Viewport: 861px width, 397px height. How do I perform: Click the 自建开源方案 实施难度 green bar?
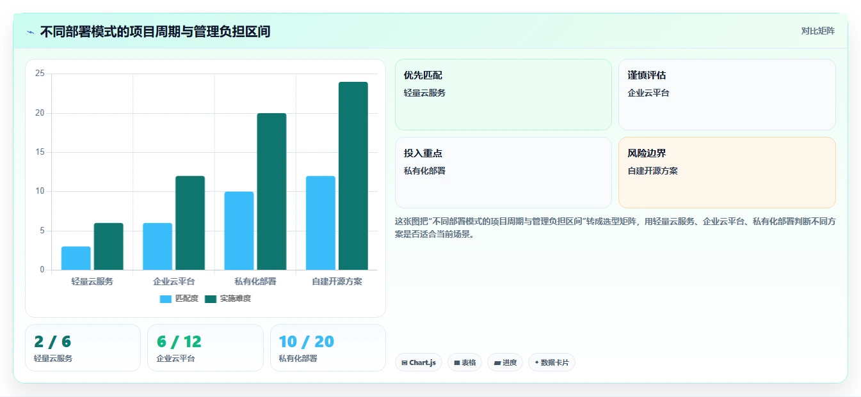tap(353, 176)
